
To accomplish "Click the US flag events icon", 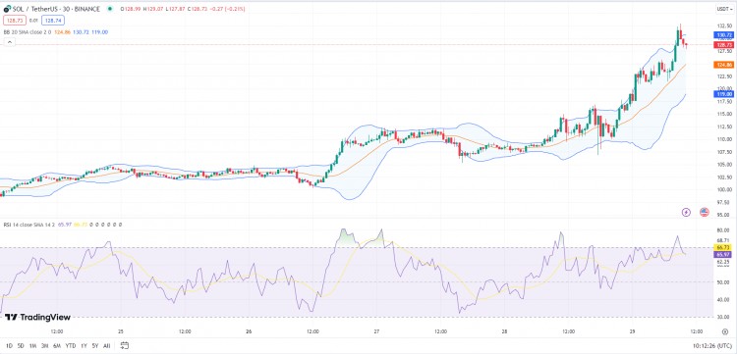I will coord(705,213).
